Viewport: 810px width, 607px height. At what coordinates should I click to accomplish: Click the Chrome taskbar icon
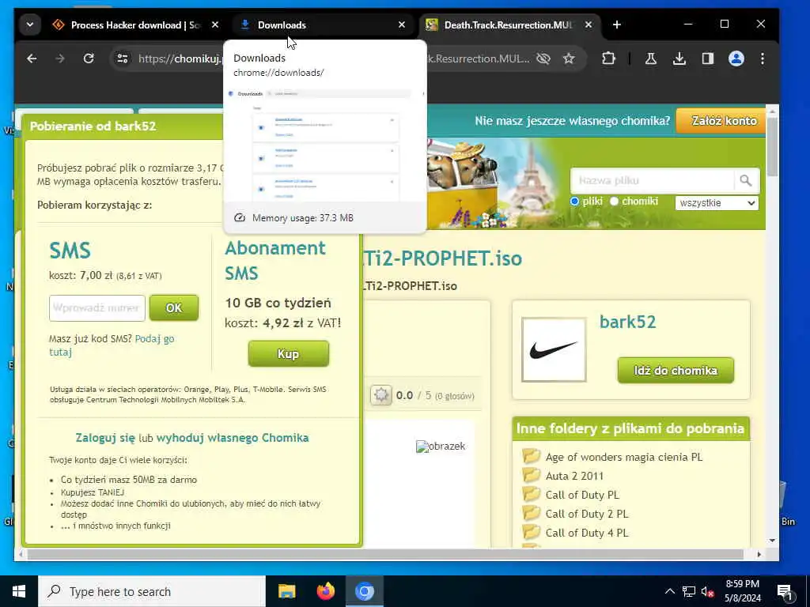365,591
